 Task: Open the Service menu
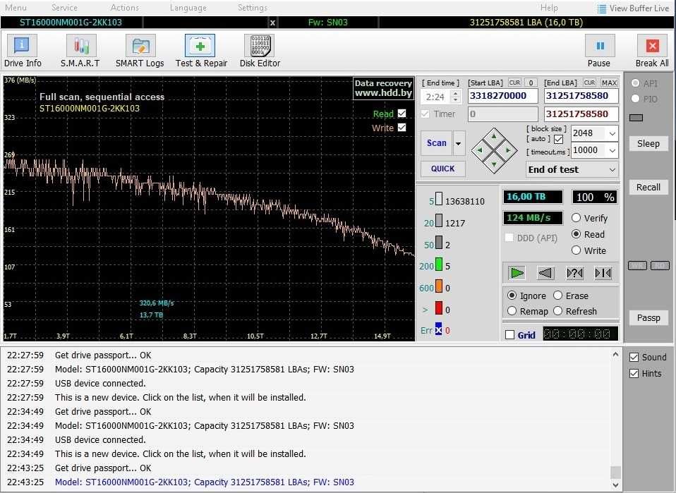tap(64, 8)
